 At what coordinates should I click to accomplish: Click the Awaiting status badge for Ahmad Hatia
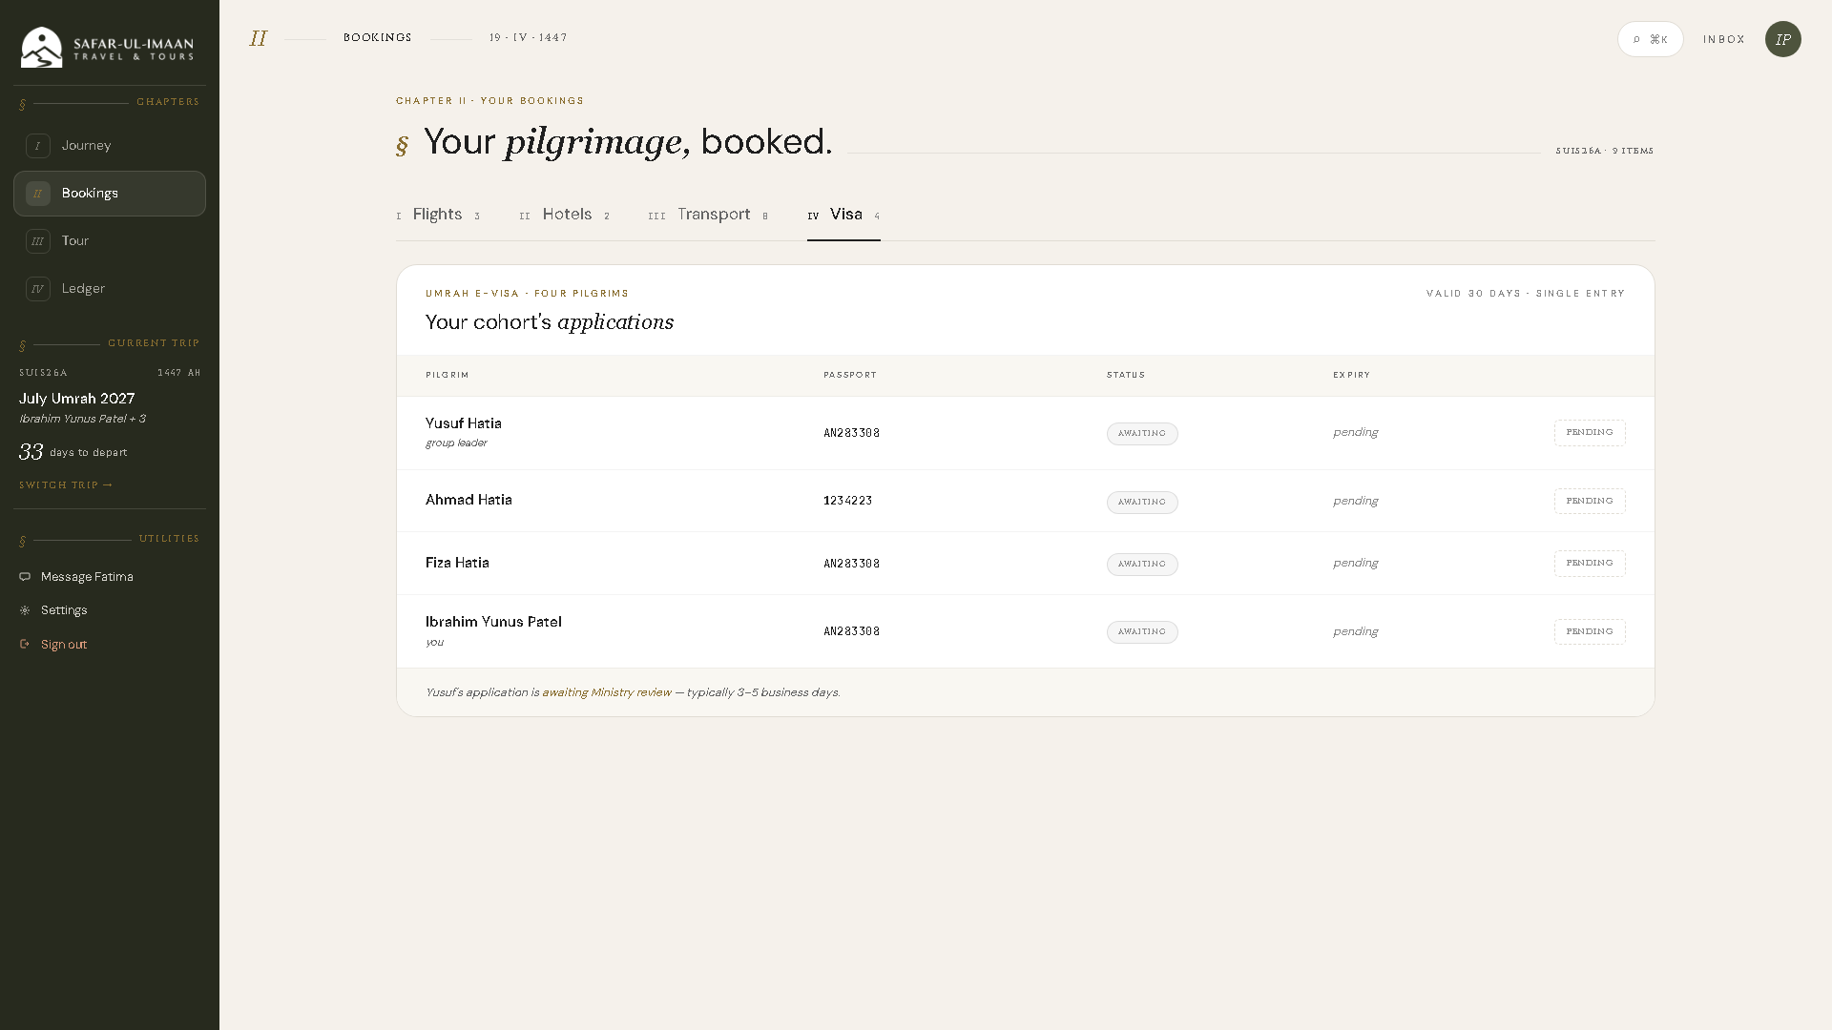tap(1142, 503)
